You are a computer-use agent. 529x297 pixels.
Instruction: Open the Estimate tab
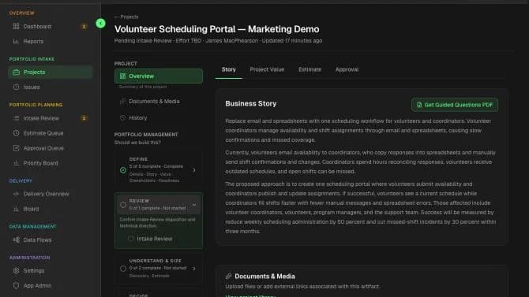pyautogui.click(x=310, y=69)
